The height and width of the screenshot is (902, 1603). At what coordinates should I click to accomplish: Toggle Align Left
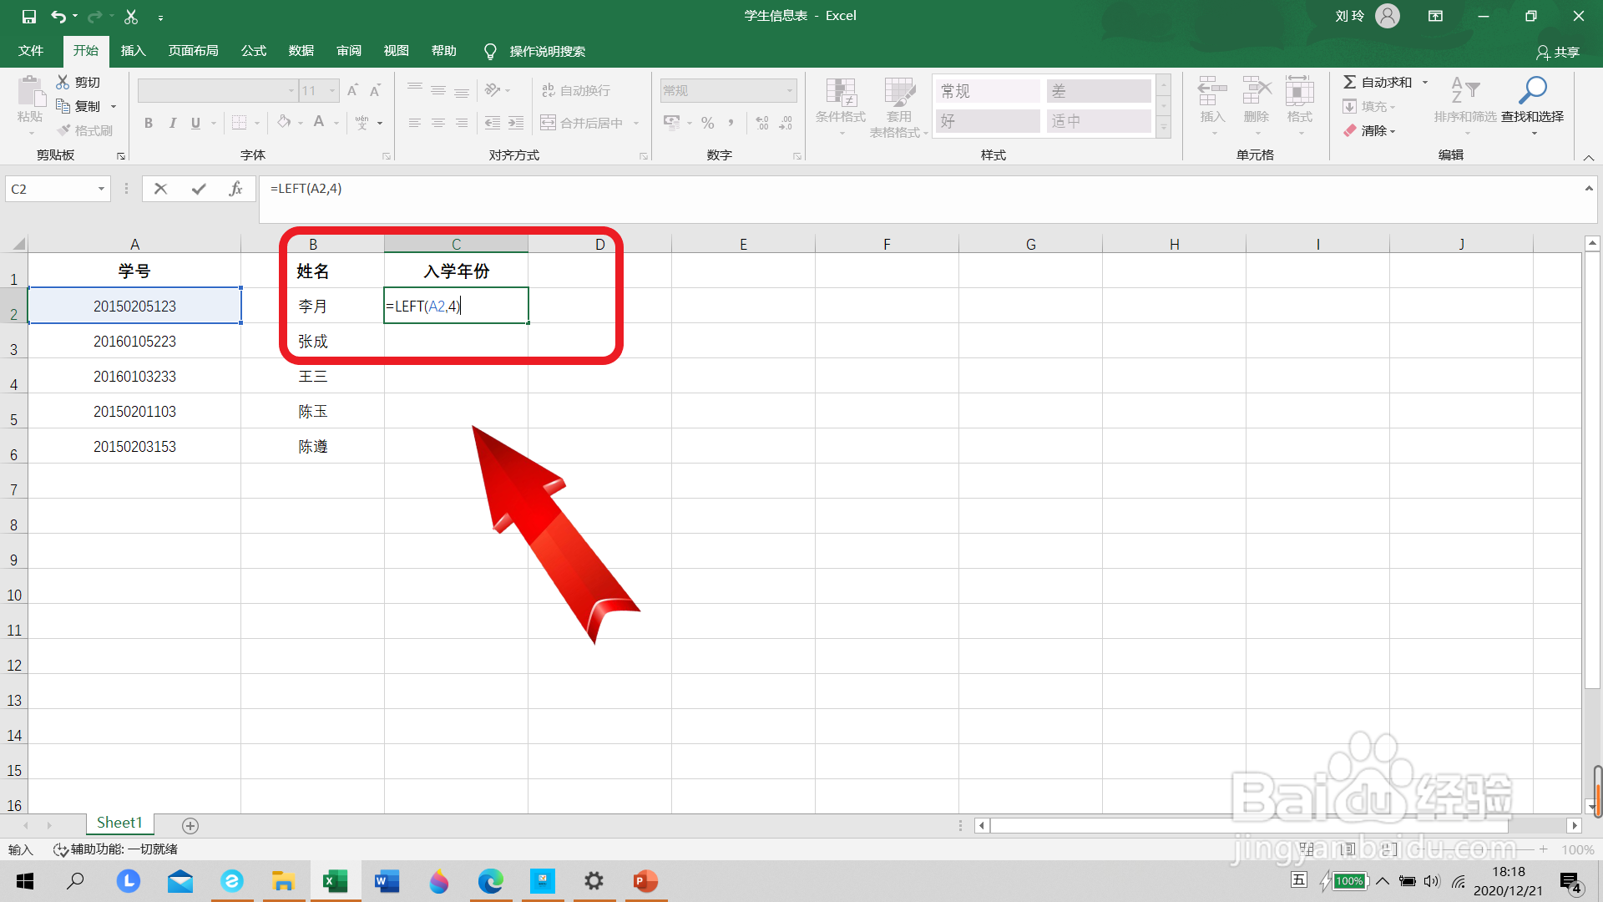click(x=415, y=123)
